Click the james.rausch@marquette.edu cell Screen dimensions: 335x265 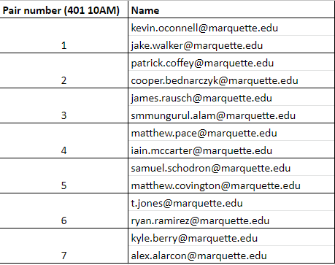(x=231, y=97)
